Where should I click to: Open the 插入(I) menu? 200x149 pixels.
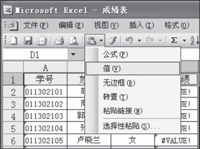point(142,25)
